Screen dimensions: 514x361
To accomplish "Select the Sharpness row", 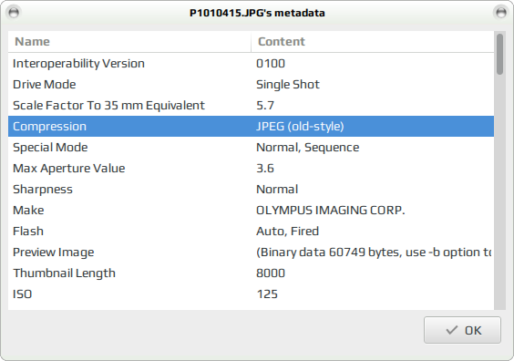I will (252, 190).
